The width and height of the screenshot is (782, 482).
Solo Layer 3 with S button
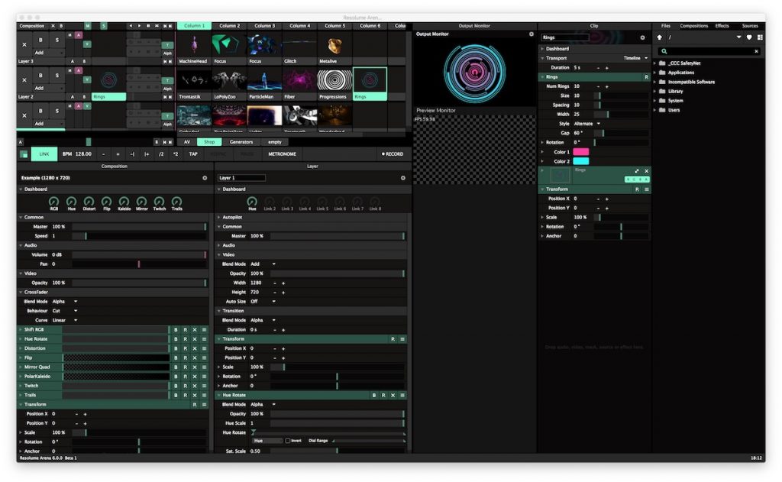point(57,40)
